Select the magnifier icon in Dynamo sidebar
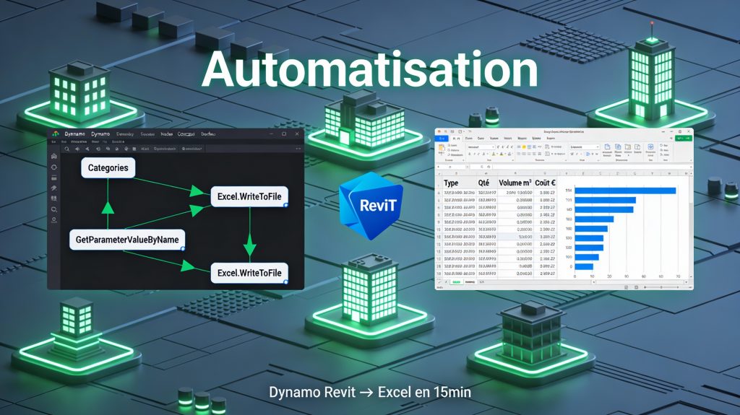The height and width of the screenshot is (415, 740). [x=54, y=209]
